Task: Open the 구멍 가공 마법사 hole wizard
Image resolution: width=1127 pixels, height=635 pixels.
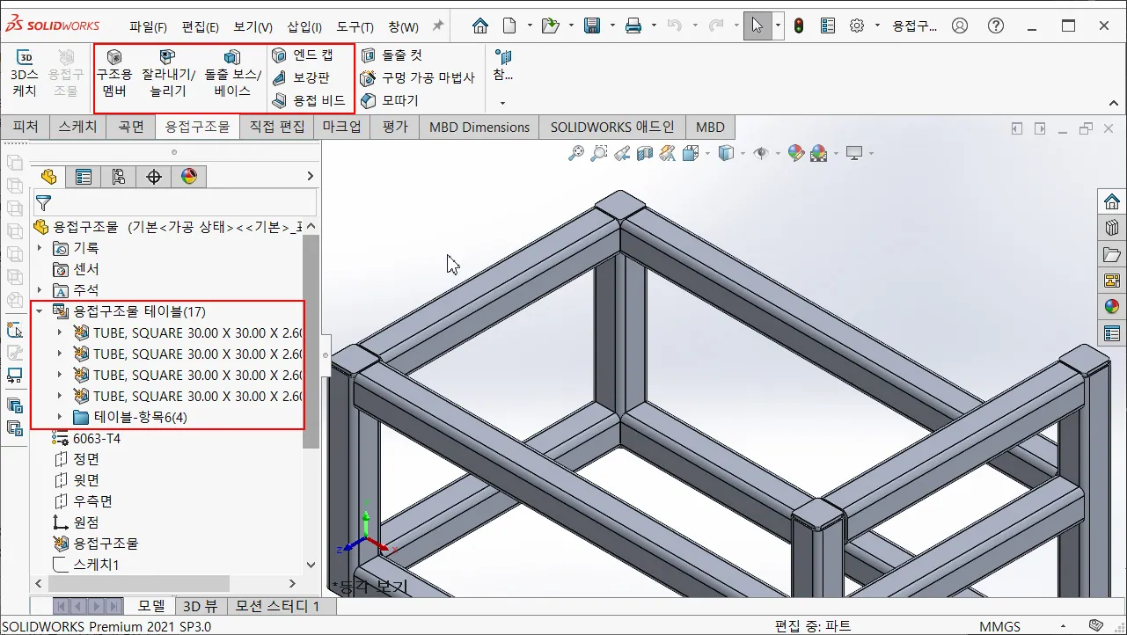Action: pos(418,77)
